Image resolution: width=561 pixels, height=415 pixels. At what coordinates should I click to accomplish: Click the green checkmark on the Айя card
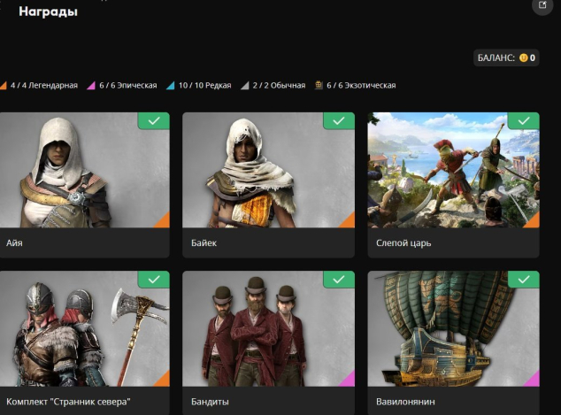pyautogui.click(x=154, y=120)
